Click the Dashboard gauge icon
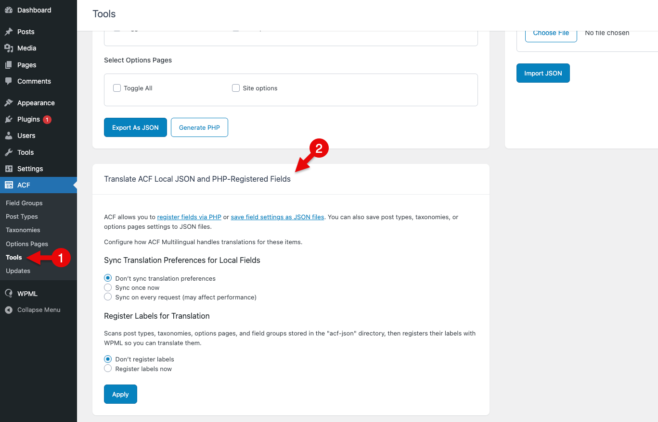This screenshot has width=658, height=422. tap(9, 10)
